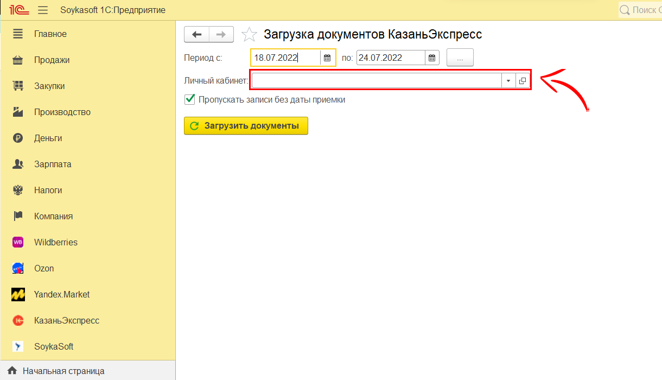Click the Ozon logo icon

(18, 268)
